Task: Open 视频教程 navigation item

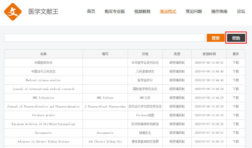Action: [142, 11]
